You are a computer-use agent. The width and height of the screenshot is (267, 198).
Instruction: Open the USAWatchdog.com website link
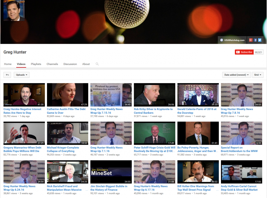(232, 40)
